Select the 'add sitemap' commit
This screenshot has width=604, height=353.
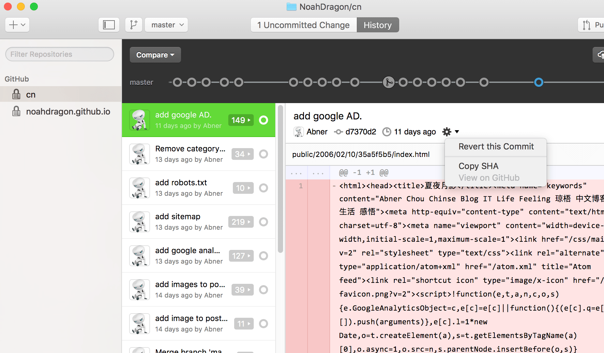(x=199, y=222)
